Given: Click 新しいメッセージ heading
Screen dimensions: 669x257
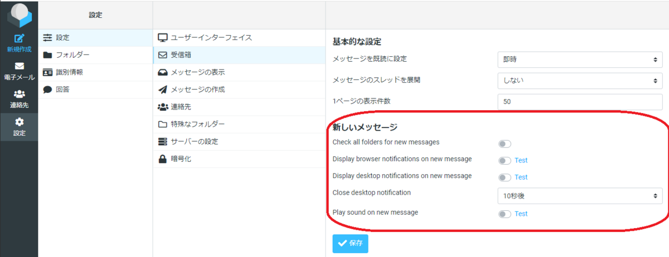Looking at the screenshot, I should pyautogui.click(x=365, y=127).
